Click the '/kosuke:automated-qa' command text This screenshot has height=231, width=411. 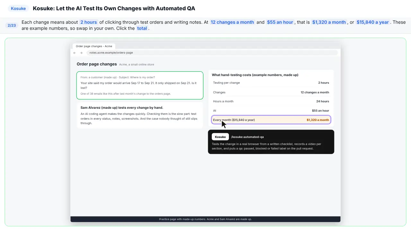(248, 137)
